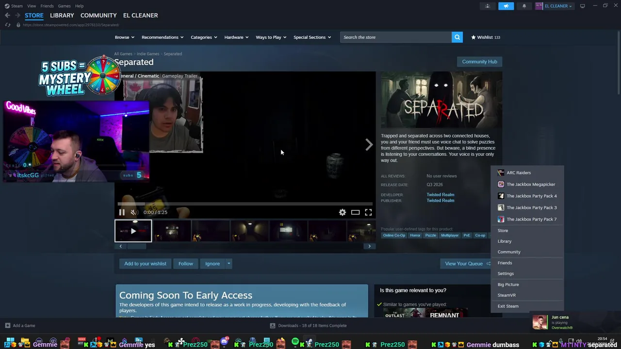Click the page vertical scrollbar
The height and width of the screenshot is (349, 621).
[618, 63]
